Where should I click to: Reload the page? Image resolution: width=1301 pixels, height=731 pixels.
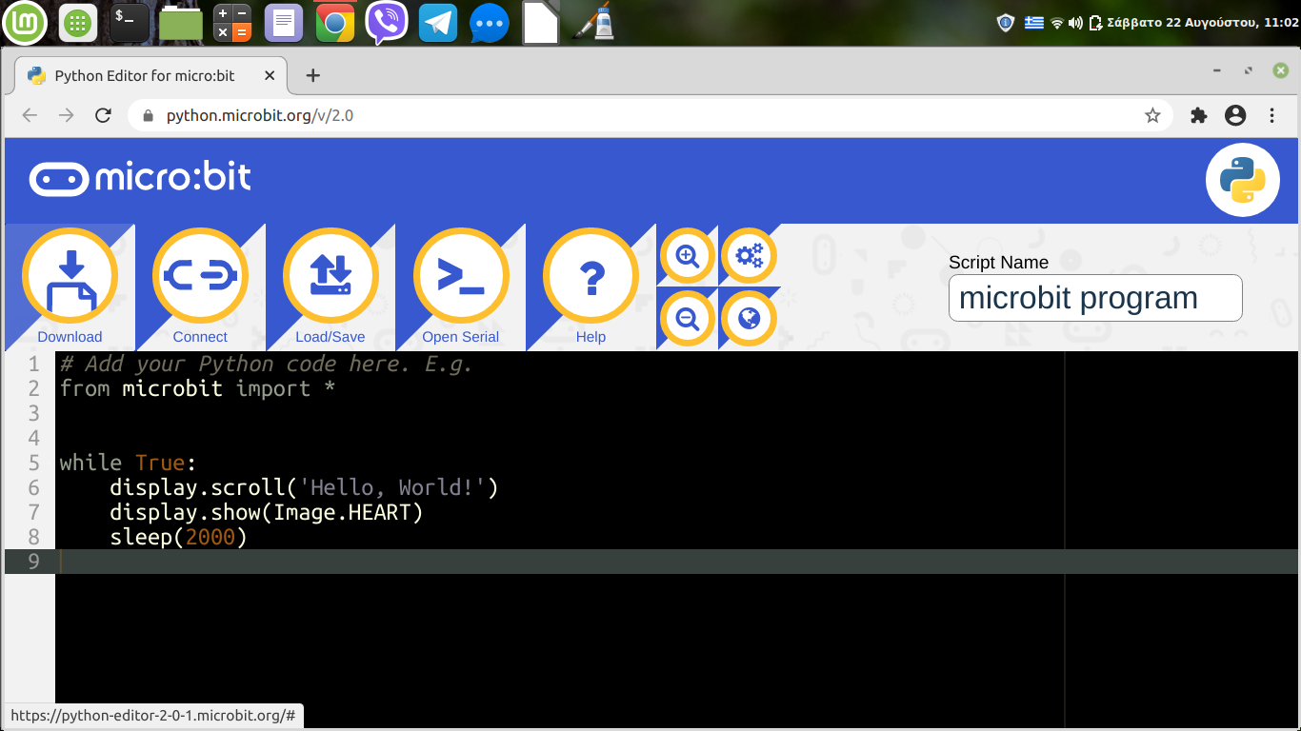pyautogui.click(x=103, y=115)
